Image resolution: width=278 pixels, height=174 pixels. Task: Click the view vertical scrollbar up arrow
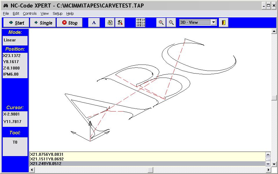tap(274, 31)
